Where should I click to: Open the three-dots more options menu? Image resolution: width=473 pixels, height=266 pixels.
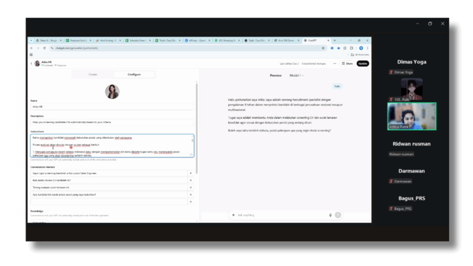tap(334, 63)
